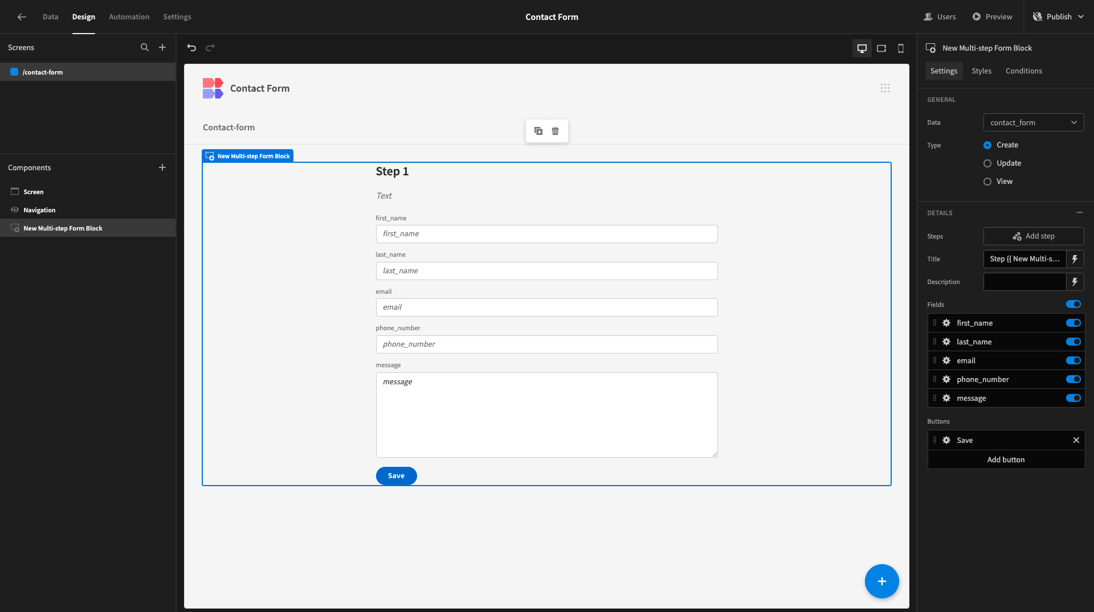
Task: Search screens with the magnifier icon
Action: tap(145, 47)
